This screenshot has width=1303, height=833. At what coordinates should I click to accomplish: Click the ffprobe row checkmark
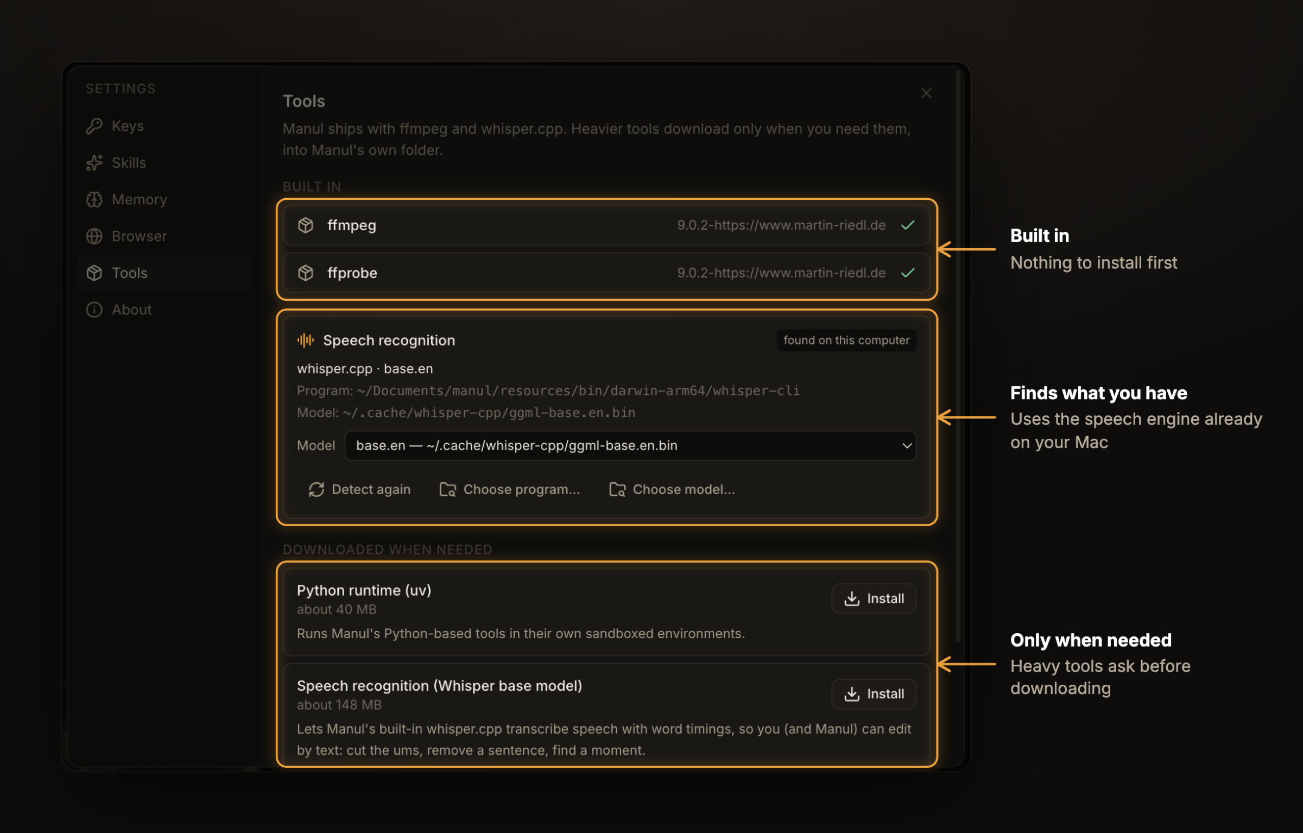coord(908,273)
